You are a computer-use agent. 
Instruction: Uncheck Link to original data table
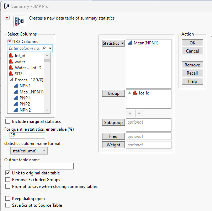[8, 173]
